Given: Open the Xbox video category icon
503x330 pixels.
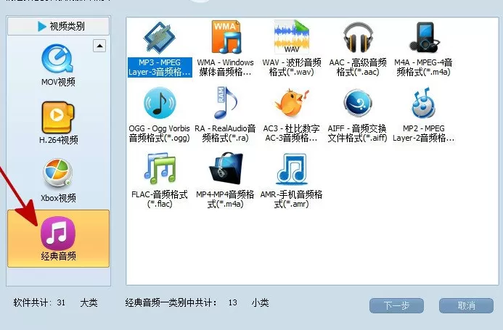Looking at the screenshot, I should pos(57,173).
